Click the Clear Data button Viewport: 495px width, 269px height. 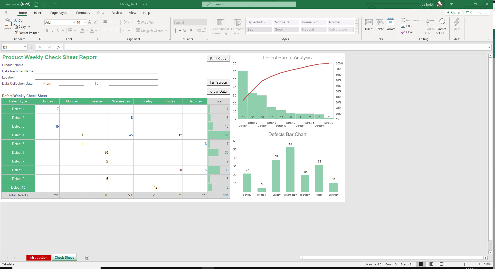[218, 91]
